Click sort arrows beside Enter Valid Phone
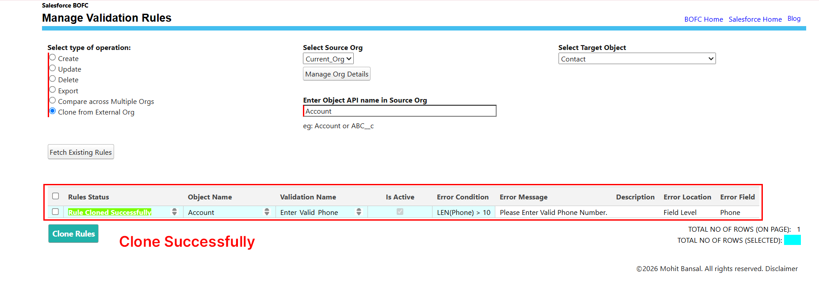This screenshot has height=302, width=819. click(x=359, y=212)
